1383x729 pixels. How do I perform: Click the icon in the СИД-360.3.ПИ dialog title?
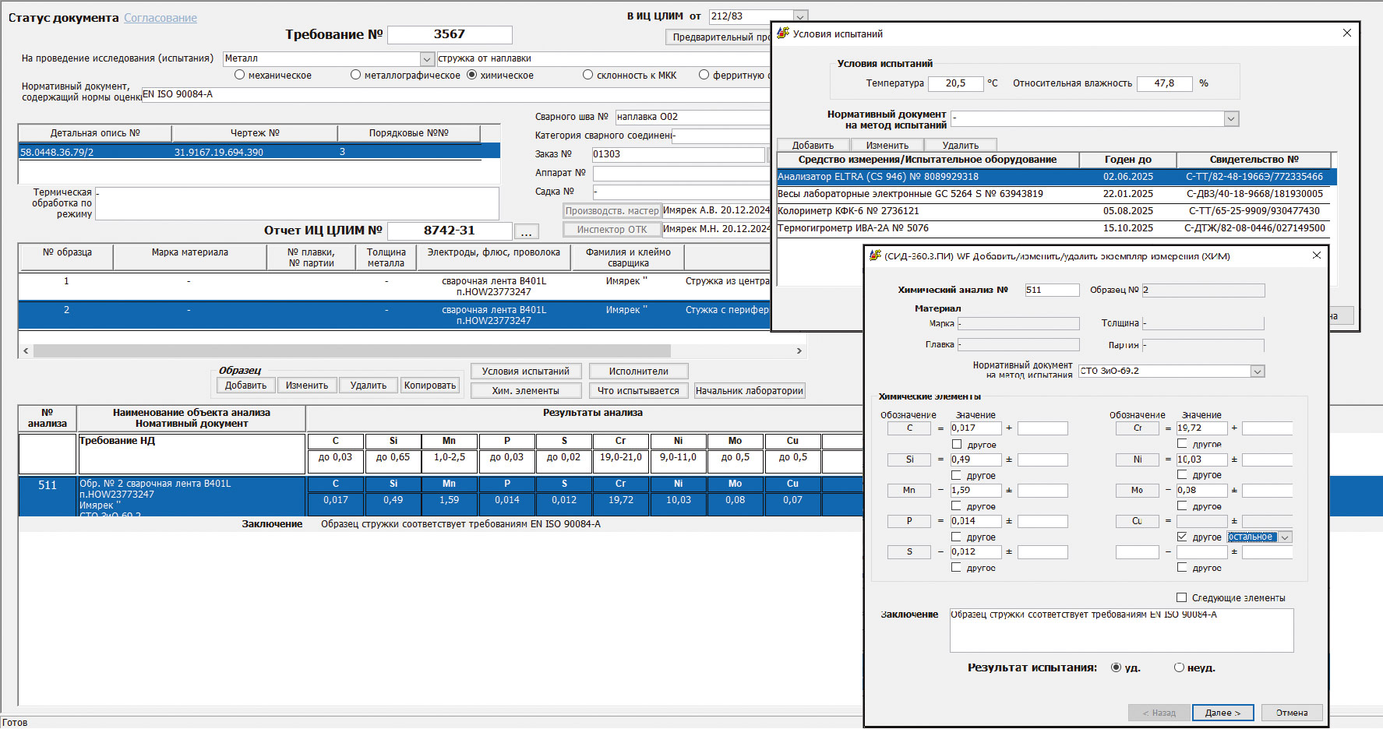(x=875, y=255)
